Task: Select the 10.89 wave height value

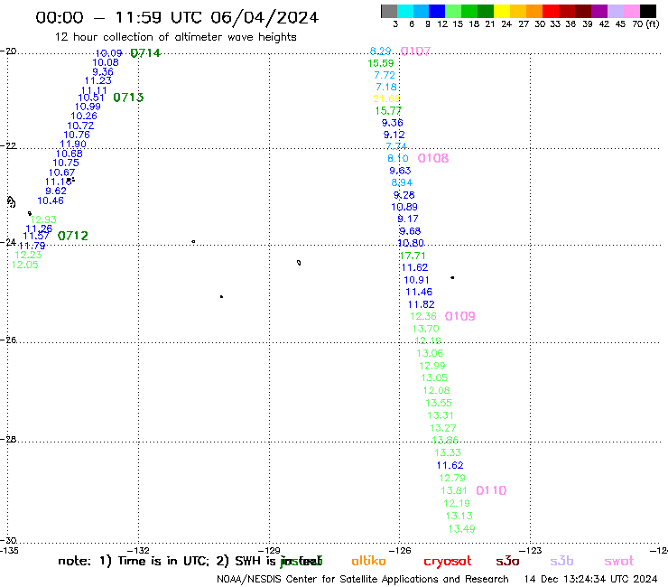Action: 404,207
